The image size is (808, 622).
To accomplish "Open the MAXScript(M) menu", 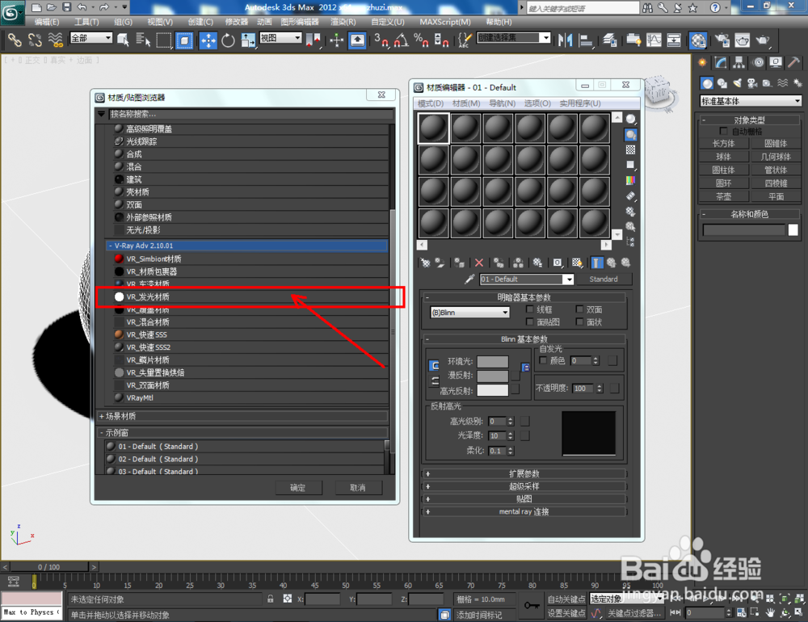I will (444, 22).
